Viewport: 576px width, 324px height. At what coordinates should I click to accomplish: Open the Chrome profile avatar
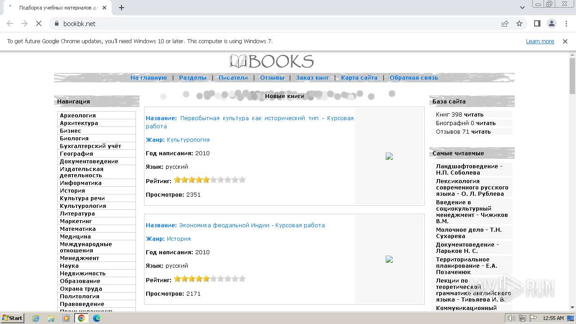551,23
